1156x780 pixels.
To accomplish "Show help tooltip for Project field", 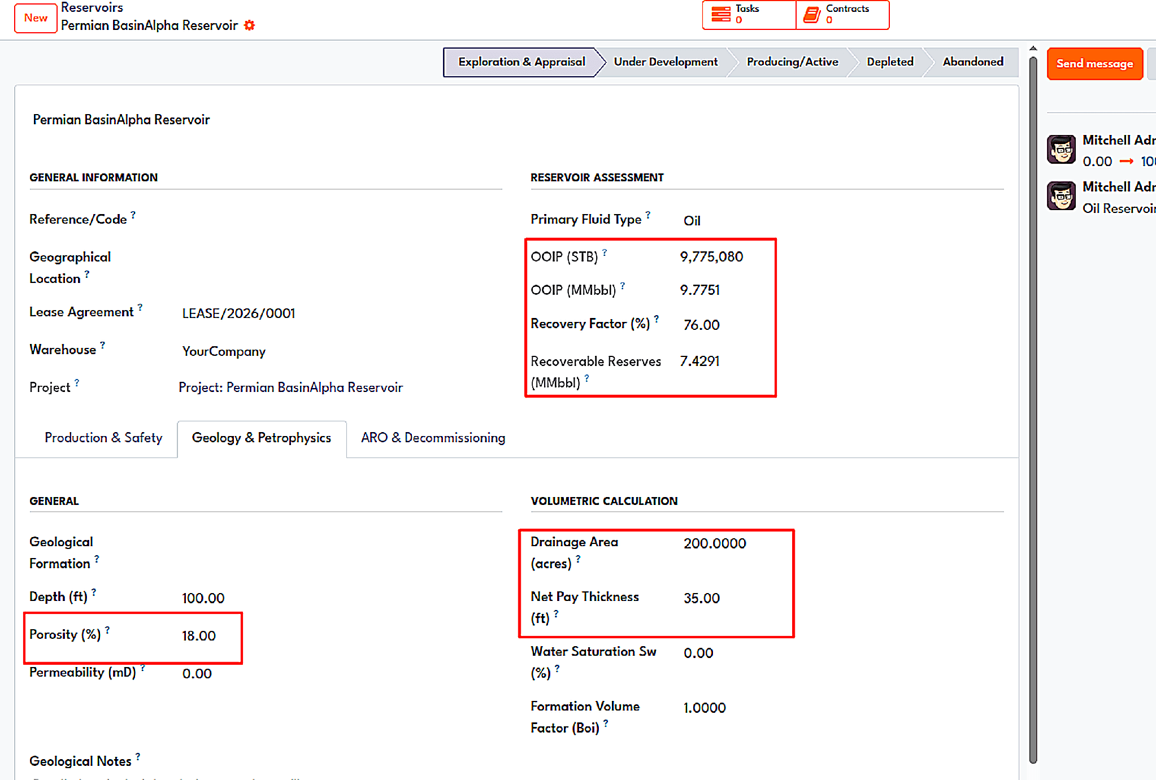I will [77, 382].
